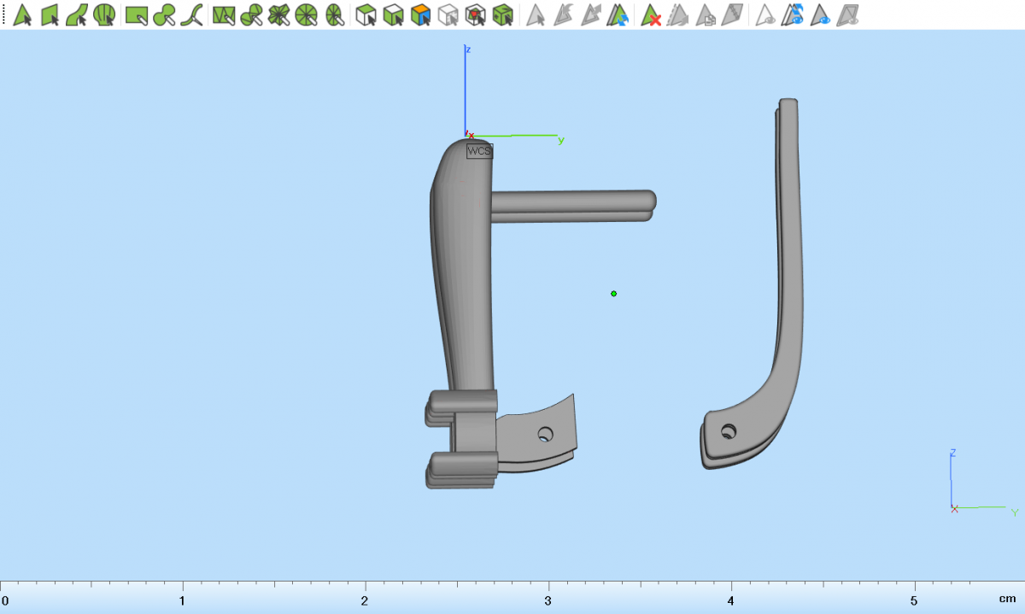Select the curved line marking tool
Image resolution: width=1025 pixels, height=614 pixels.
click(194, 15)
